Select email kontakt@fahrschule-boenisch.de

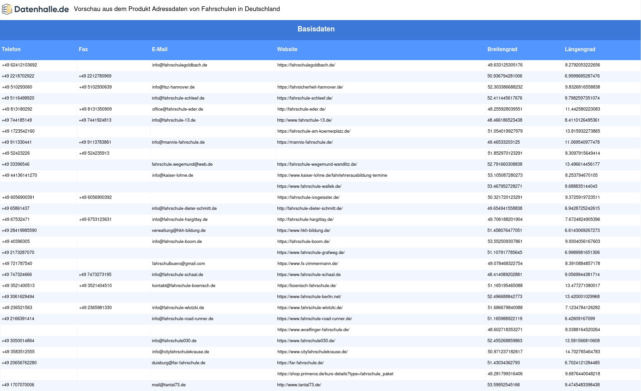184,286
